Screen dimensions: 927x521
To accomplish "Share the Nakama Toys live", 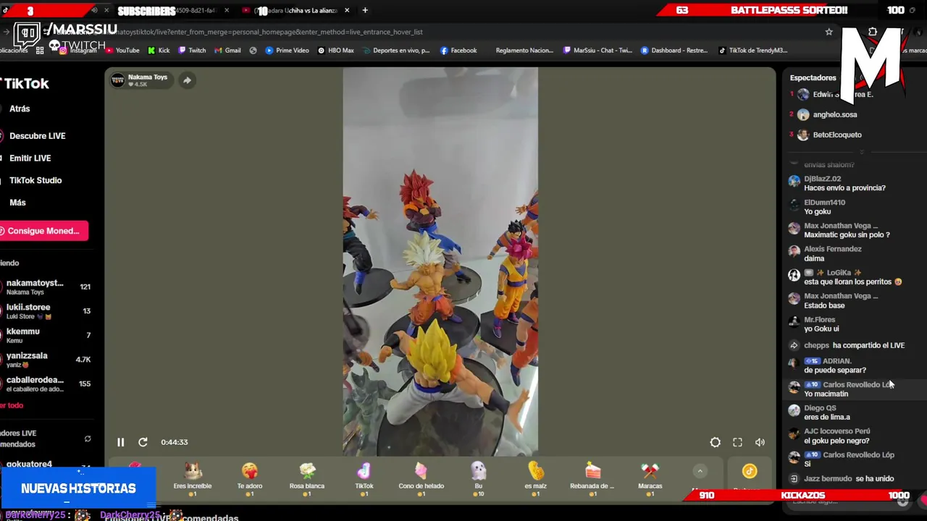I will [x=187, y=80].
